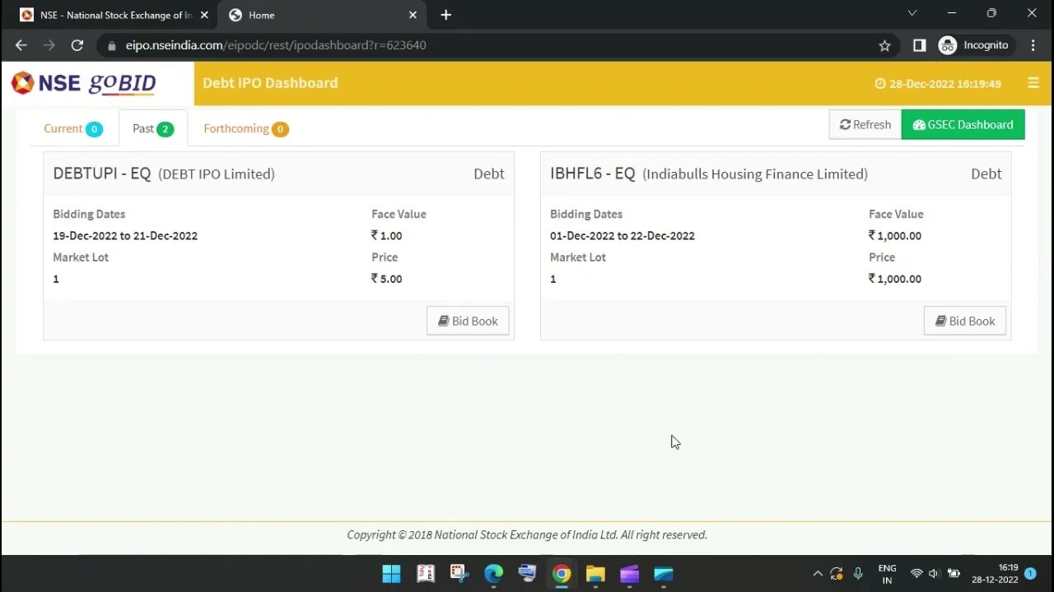Close the Home browser tab

413,15
